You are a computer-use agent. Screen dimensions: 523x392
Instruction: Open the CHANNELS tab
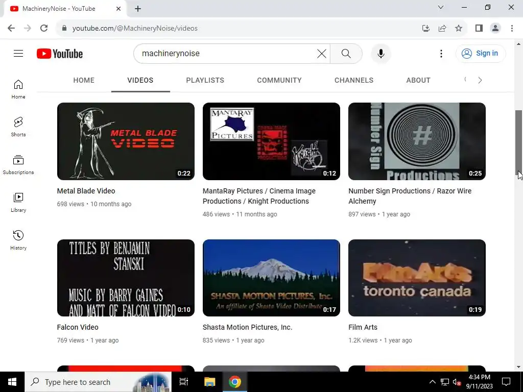(354, 80)
